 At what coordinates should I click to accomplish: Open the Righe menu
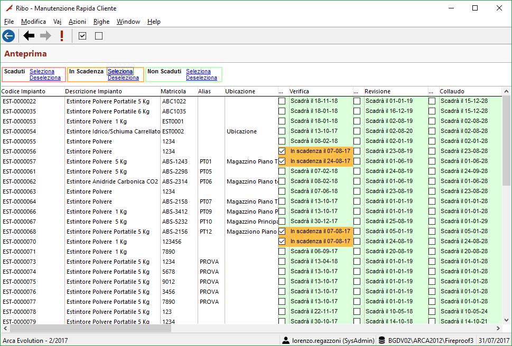[101, 22]
